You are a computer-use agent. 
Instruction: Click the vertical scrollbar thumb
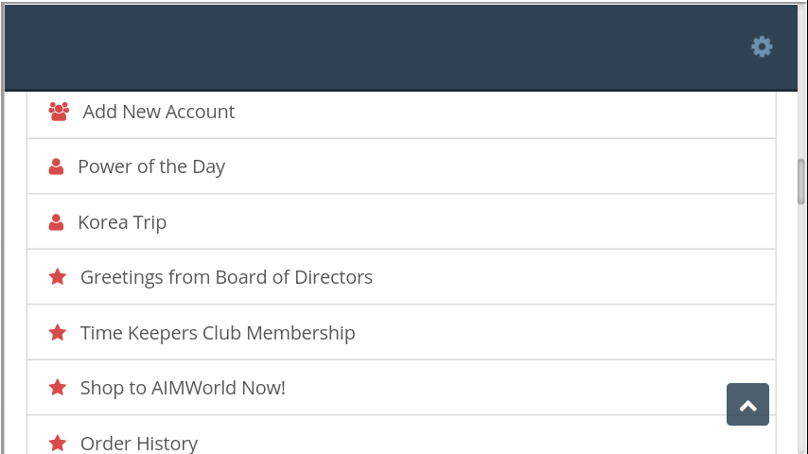coord(801,181)
